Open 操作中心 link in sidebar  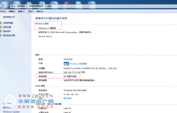(x=7, y=108)
